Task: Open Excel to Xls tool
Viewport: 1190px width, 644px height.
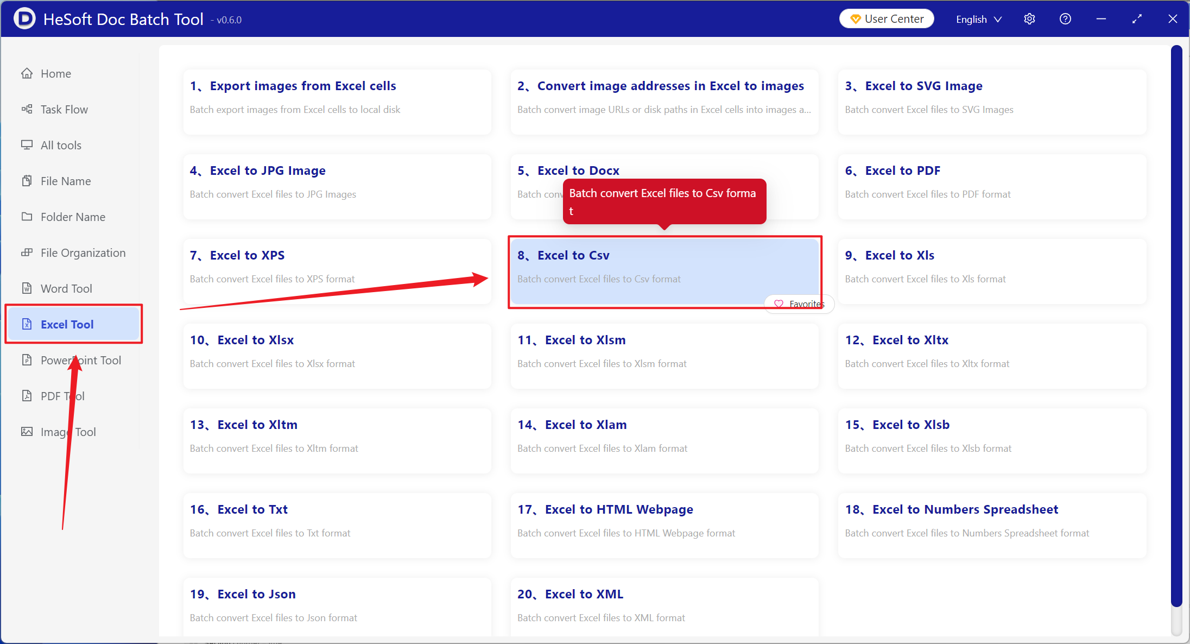Action: 992,272
